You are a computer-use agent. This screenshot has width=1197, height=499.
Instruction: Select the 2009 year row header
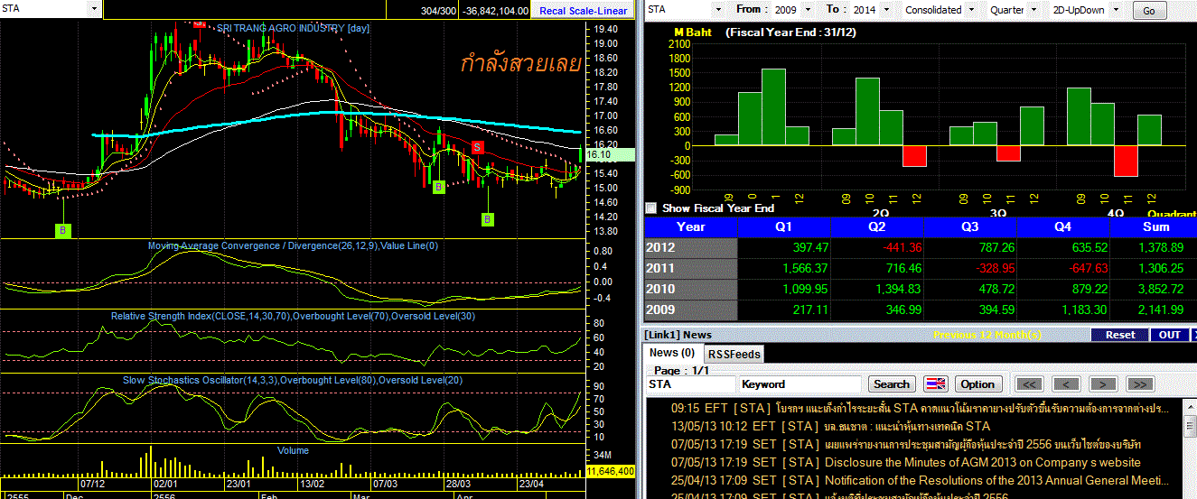pyautogui.click(x=691, y=310)
